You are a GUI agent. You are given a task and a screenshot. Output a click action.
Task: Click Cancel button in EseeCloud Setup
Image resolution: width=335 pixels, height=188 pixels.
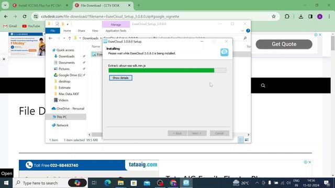[x=219, y=133]
